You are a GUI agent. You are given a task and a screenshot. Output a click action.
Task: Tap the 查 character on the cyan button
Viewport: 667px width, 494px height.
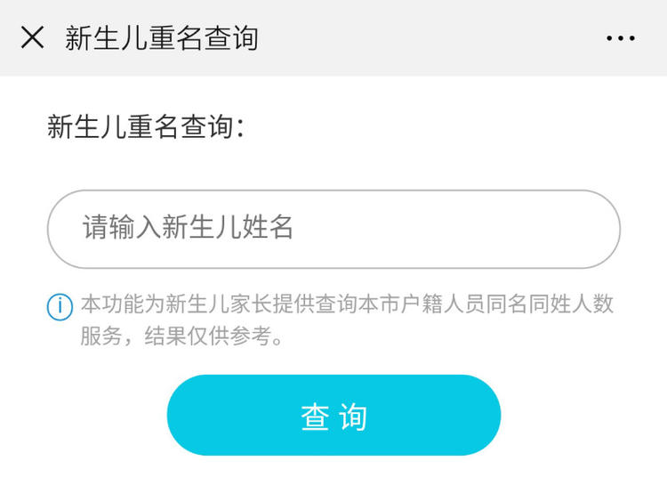[x=315, y=417]
